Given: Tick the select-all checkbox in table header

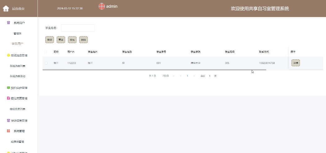Looking at the screenshot, I should [x=46, y=52].
